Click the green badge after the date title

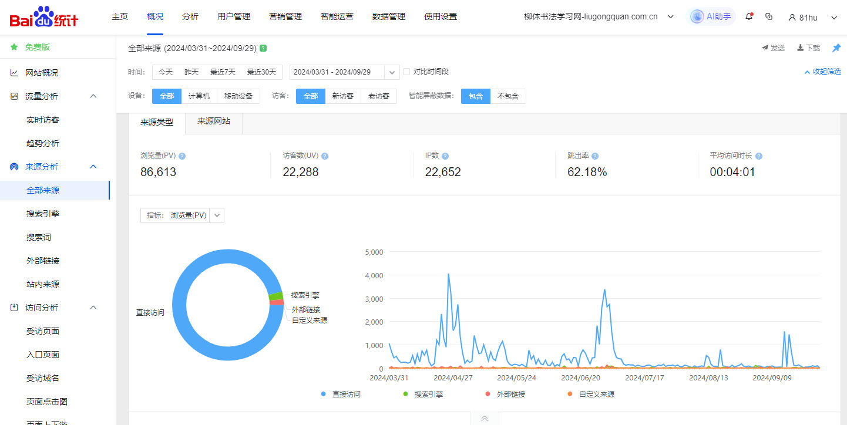click(263, 48)
